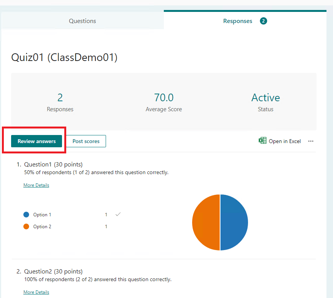Viewport: 333px width, 298px height.
Task: Click the Option 1 legend label
Action: click(42, 214)
